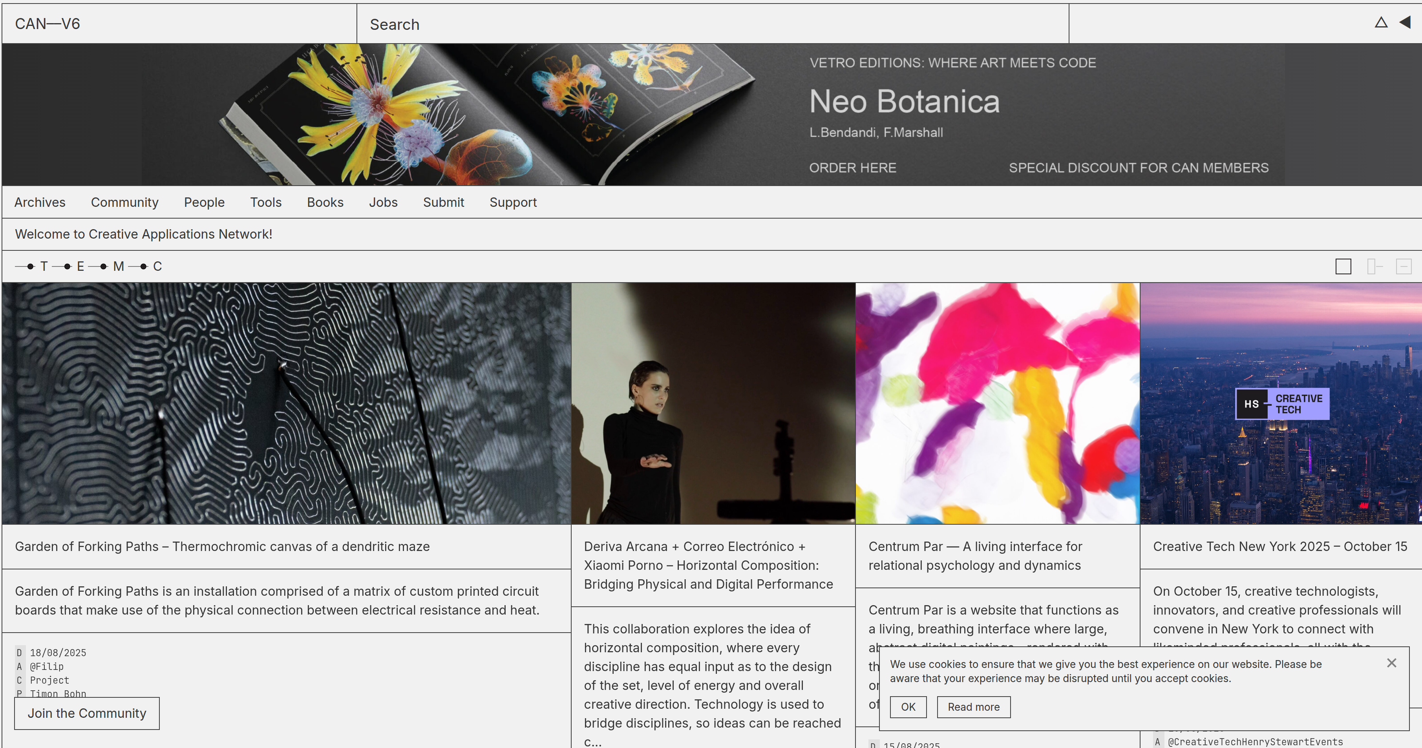Click the outlined triangle icon in header
1422x748 pixels.
[1381, 23]
